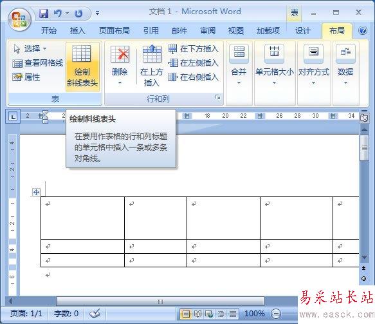Click the proofing check icon

95,314
